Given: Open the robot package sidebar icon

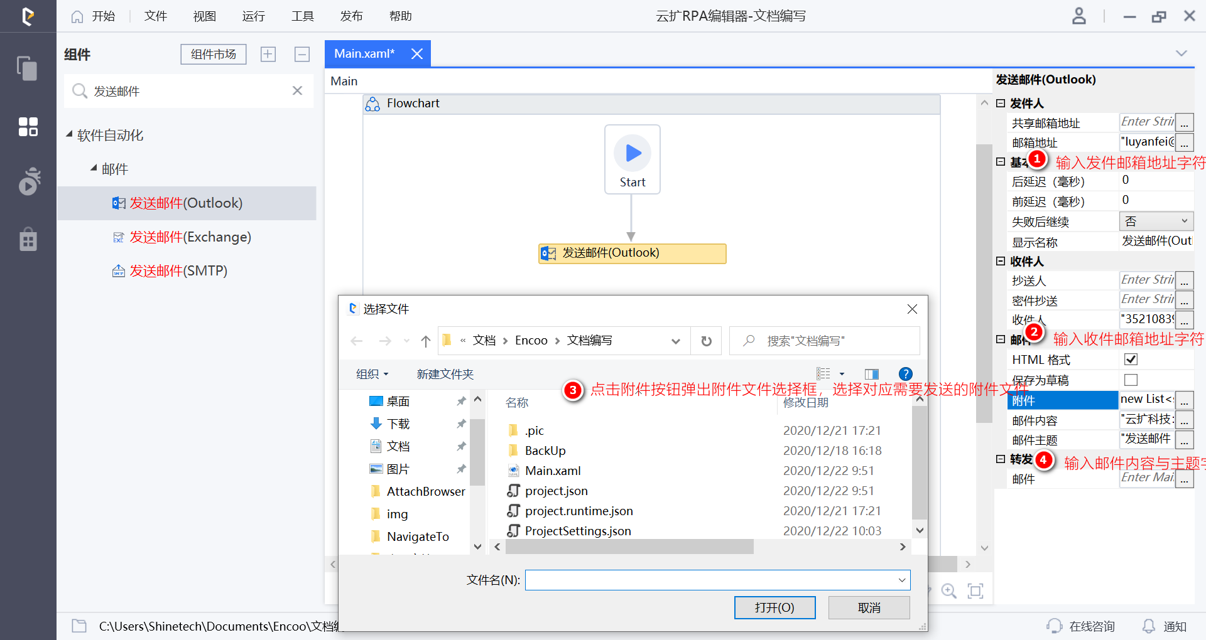Looking at the screenshot, I should point(28,239).
